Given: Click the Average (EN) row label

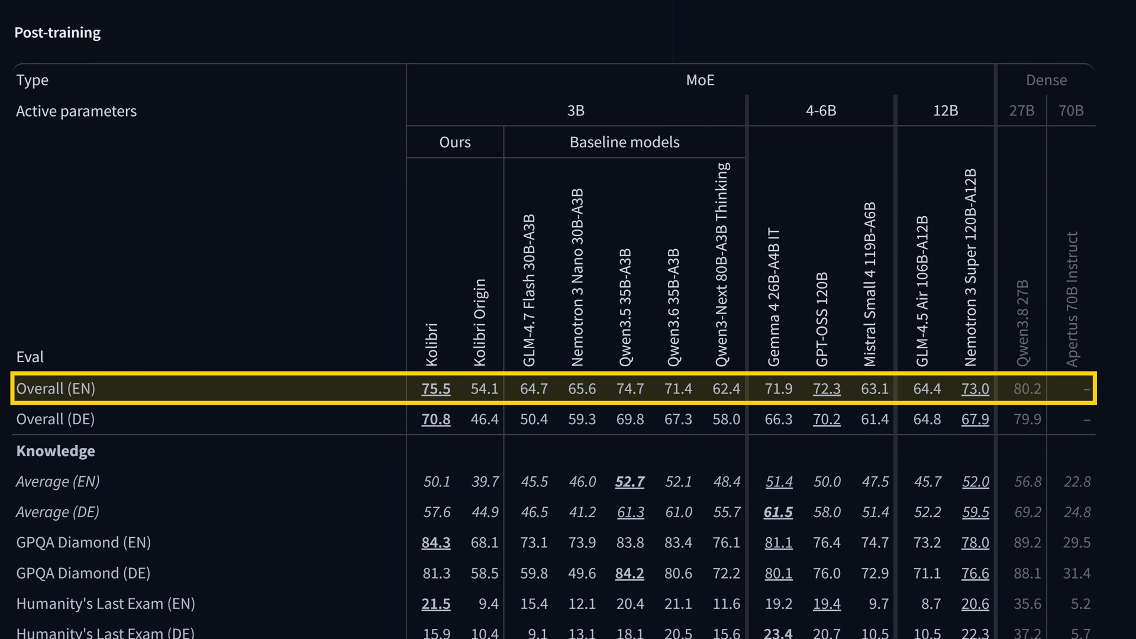Looking at the screenshot, I should (57, 482).
